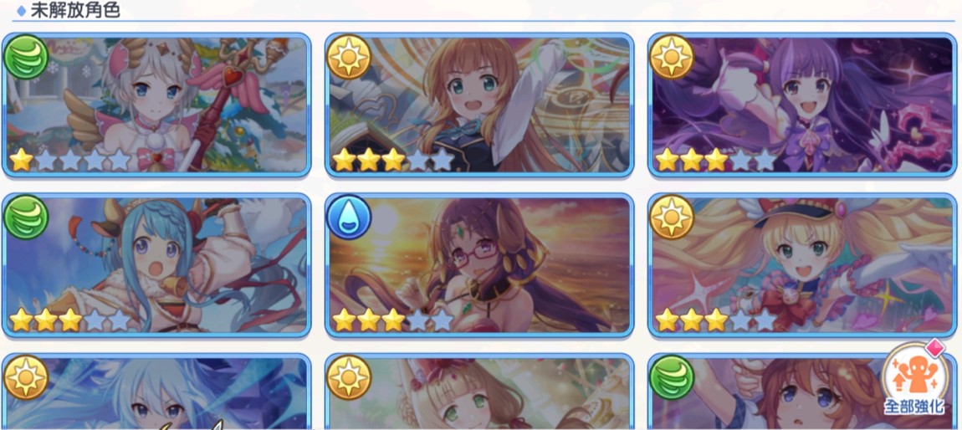Click the 全部強化 orange figure button
Viewport: 962px width, 430px height.
[x=913, y=381]
